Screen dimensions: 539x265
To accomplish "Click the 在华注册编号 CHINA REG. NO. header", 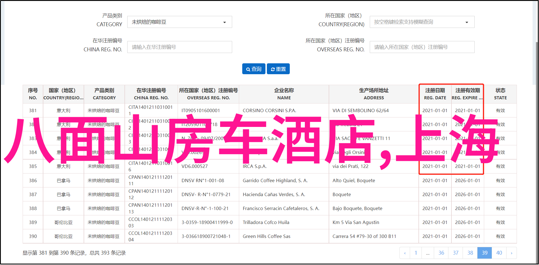I will 151,94.
